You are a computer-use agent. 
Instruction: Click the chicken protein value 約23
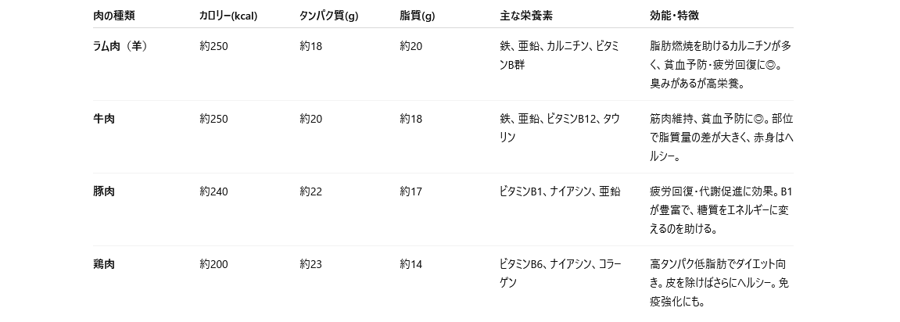(x=310, y=265)
